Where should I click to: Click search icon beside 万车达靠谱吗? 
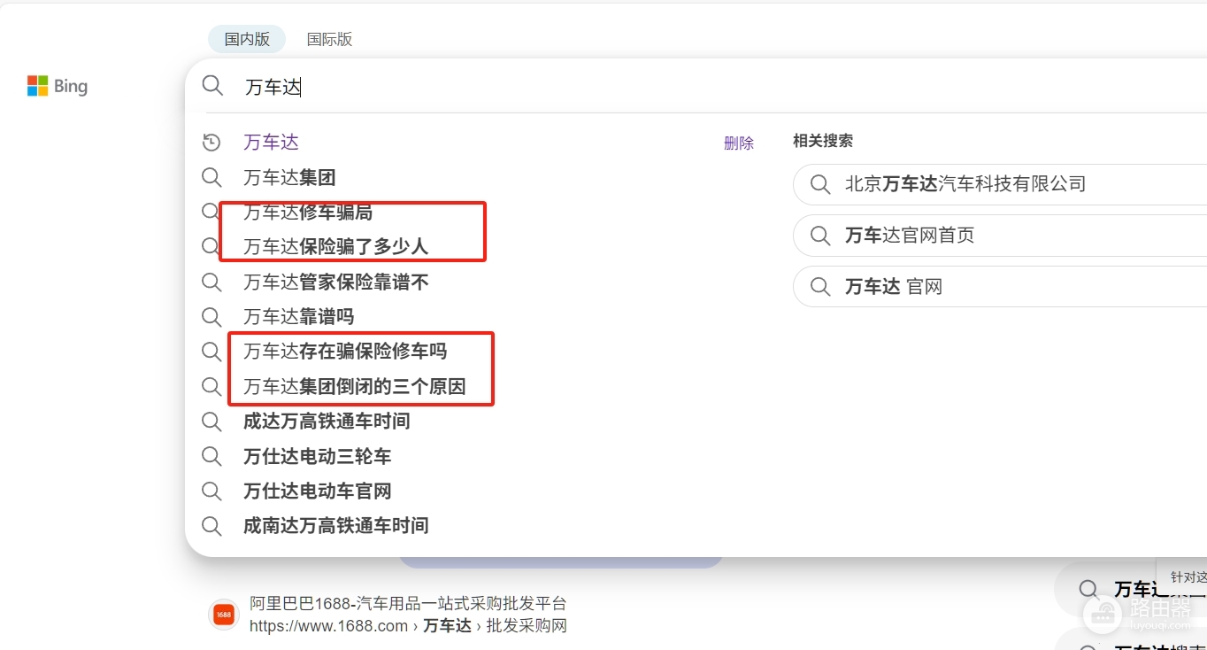tap(211, 317)
